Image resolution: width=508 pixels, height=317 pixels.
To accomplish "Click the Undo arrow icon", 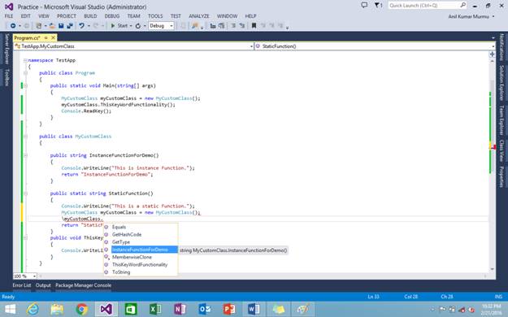I will pos(81,26).
